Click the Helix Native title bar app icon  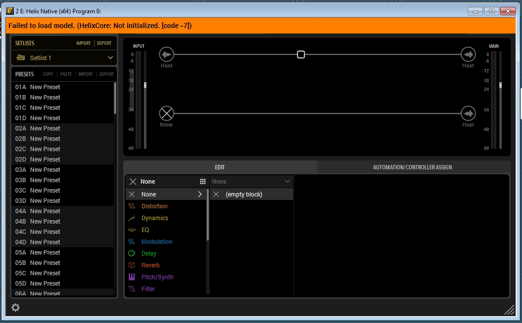[x=10, y=11]
